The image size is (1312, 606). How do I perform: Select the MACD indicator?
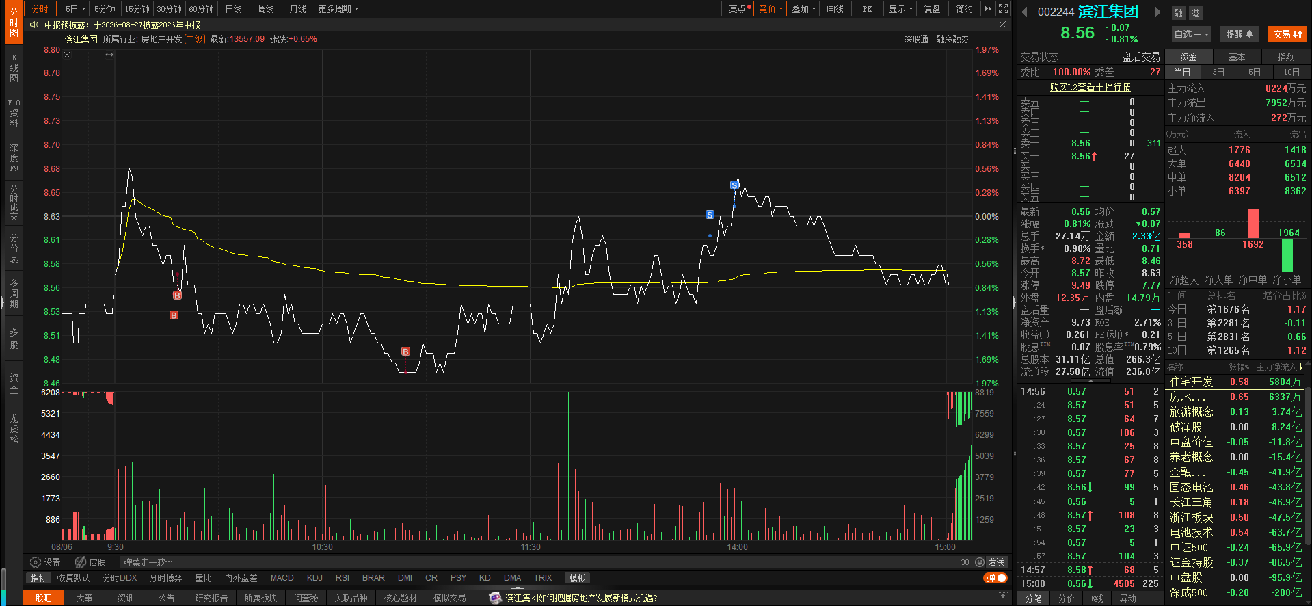pos(282,578)
